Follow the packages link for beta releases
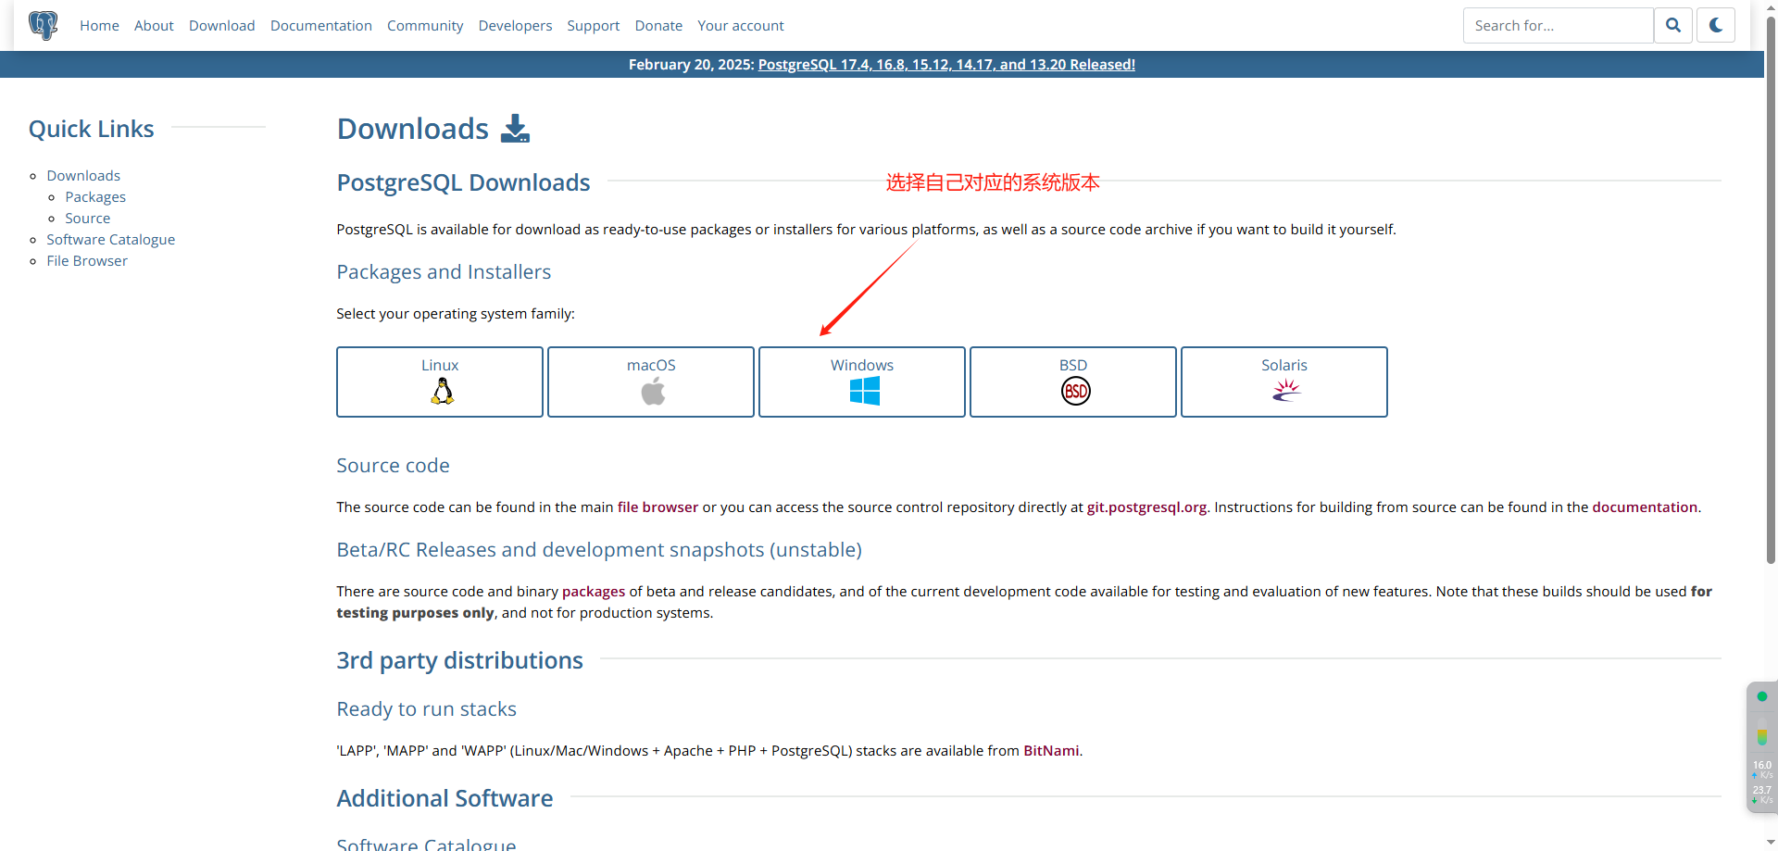The width and height of the screenshot is (1778, 851). (594, 592)
